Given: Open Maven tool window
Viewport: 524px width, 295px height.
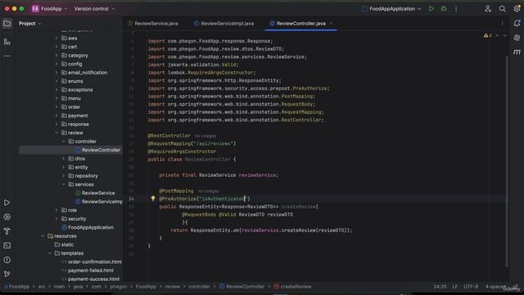Looking at the screenshot, I should tap(517, 52).
